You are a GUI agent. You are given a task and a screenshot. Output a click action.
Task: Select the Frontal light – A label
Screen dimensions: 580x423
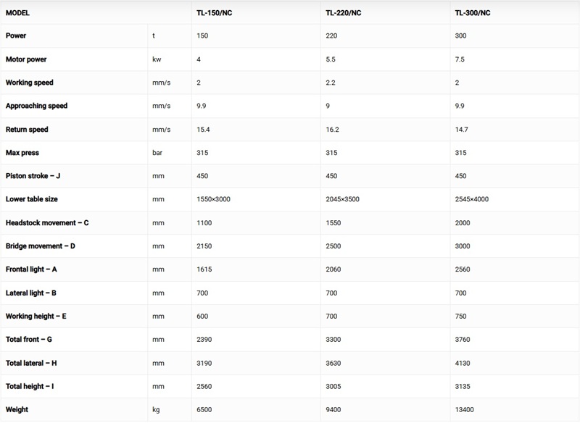(31, 269)
